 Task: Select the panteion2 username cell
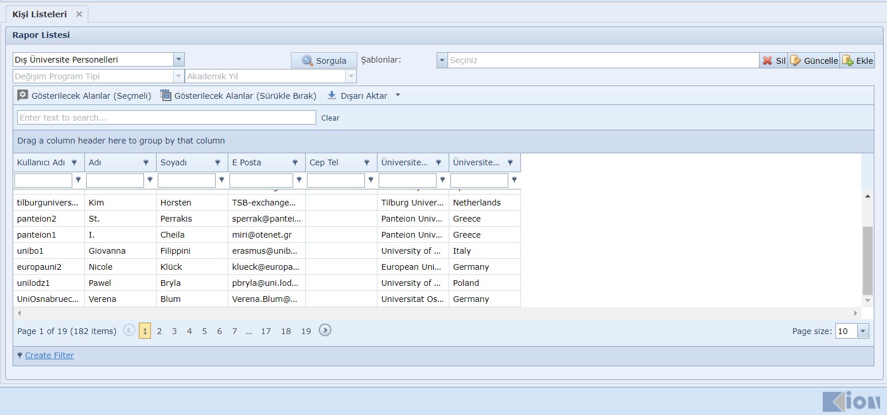click(x=49, y=219)
